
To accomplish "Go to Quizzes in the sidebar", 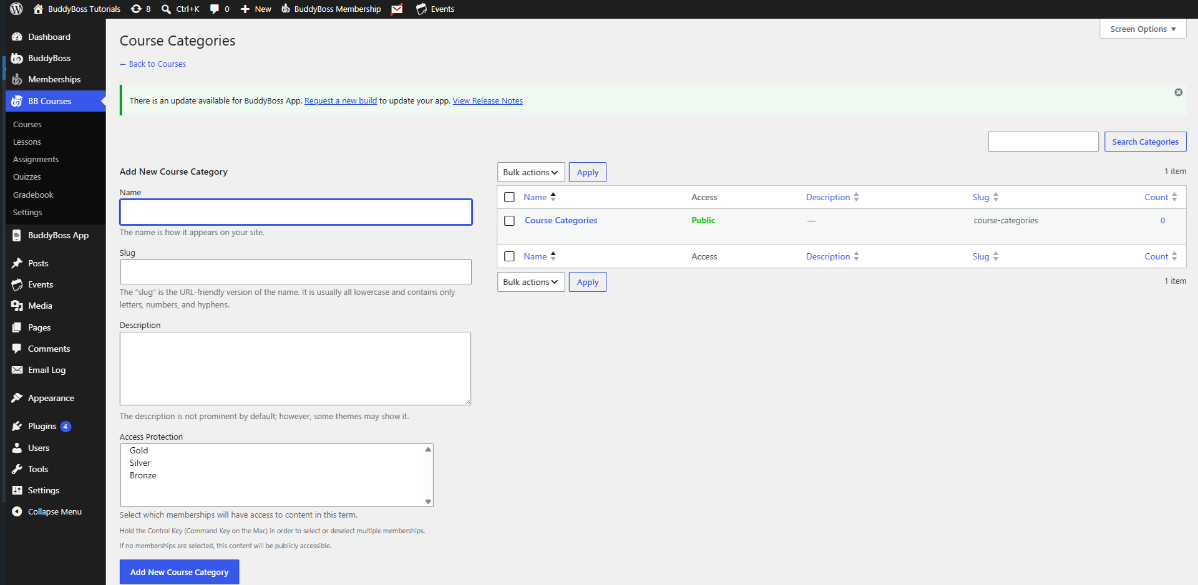I will [x=27, y=177].
